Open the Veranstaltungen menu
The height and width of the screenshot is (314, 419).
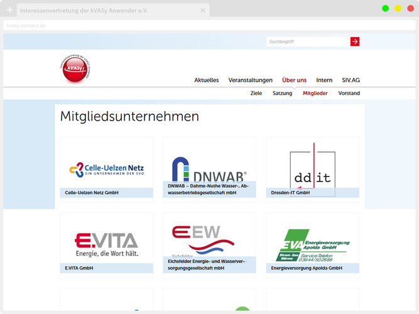pyautogui.click(x=250, y=80)
